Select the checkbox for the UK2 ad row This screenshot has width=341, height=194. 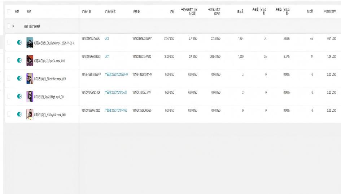coord(9,43)
